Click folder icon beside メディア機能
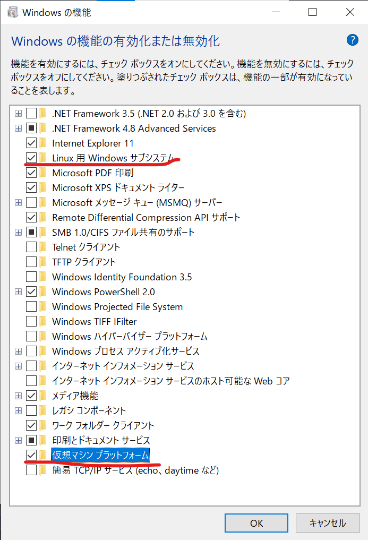Viewport: 368px width, 540px height. pyautogui.click(x=42, y=396)
